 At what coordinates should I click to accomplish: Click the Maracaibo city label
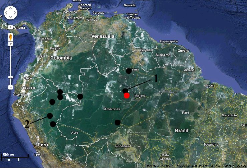click(x=70, y=12)
